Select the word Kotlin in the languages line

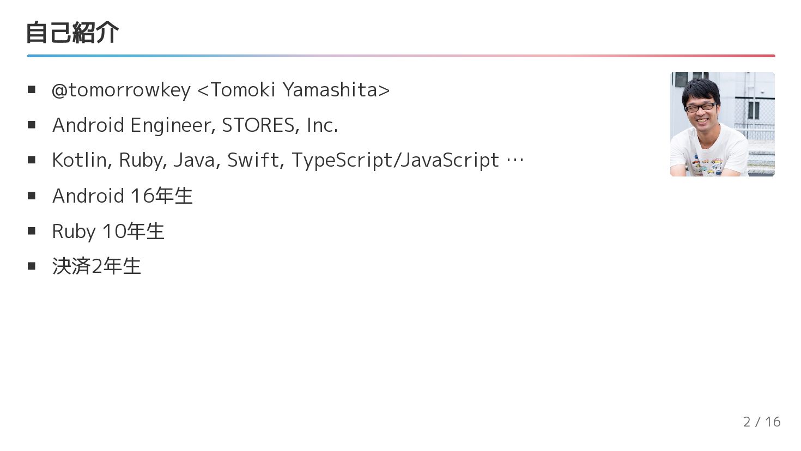[81, 160]
